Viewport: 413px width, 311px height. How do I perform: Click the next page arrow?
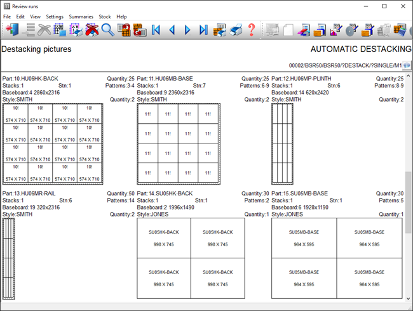tap(187, 29)
